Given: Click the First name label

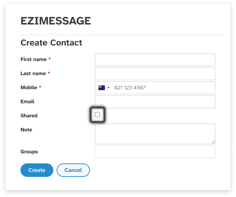Looking at the screenshot, I should click(x=34, y=59).
